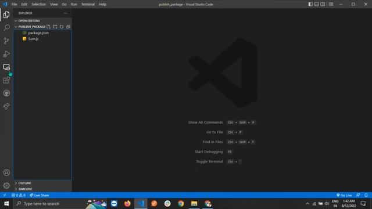Open the Go menu
Viewport: 372px width, 209px height.
[x=65, y=4]
